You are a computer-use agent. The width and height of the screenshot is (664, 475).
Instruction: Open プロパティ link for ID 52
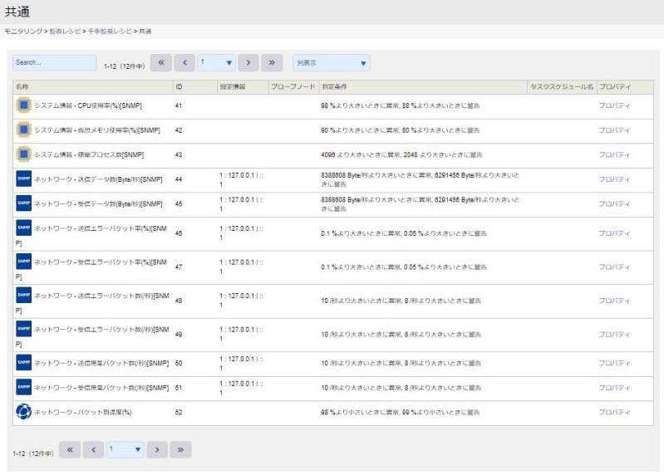click(x=614, y=412)
